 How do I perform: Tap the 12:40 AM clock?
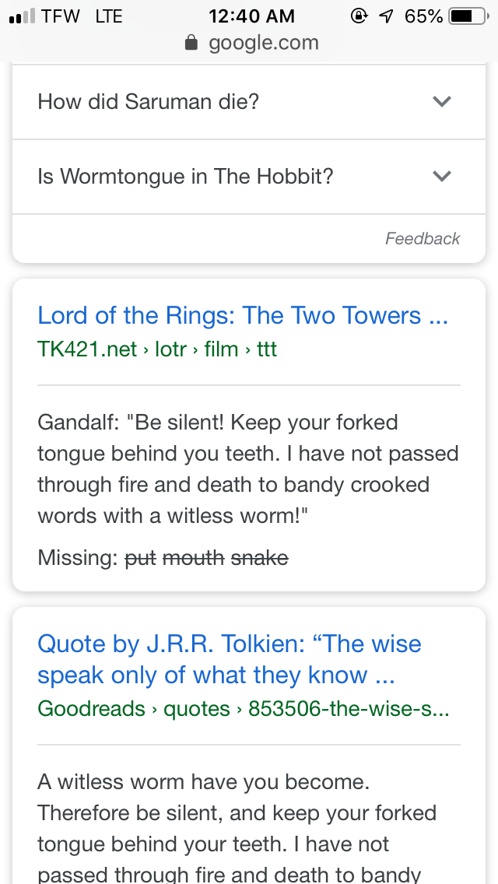[252, 16]
